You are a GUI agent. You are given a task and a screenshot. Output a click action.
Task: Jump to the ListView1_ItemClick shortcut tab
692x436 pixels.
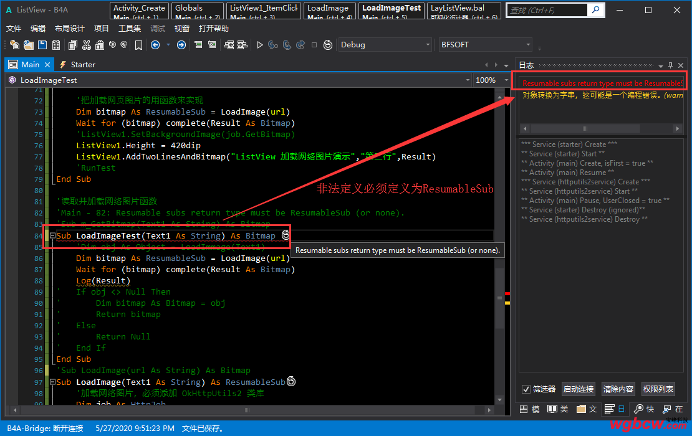(264, 11)
